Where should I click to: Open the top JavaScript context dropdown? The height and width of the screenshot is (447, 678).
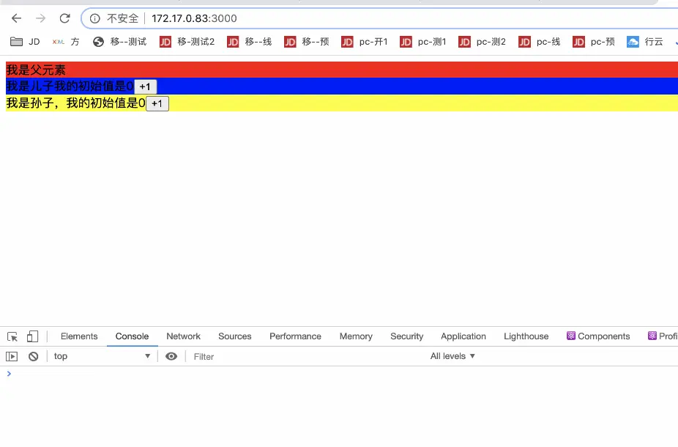coord(102,356)
